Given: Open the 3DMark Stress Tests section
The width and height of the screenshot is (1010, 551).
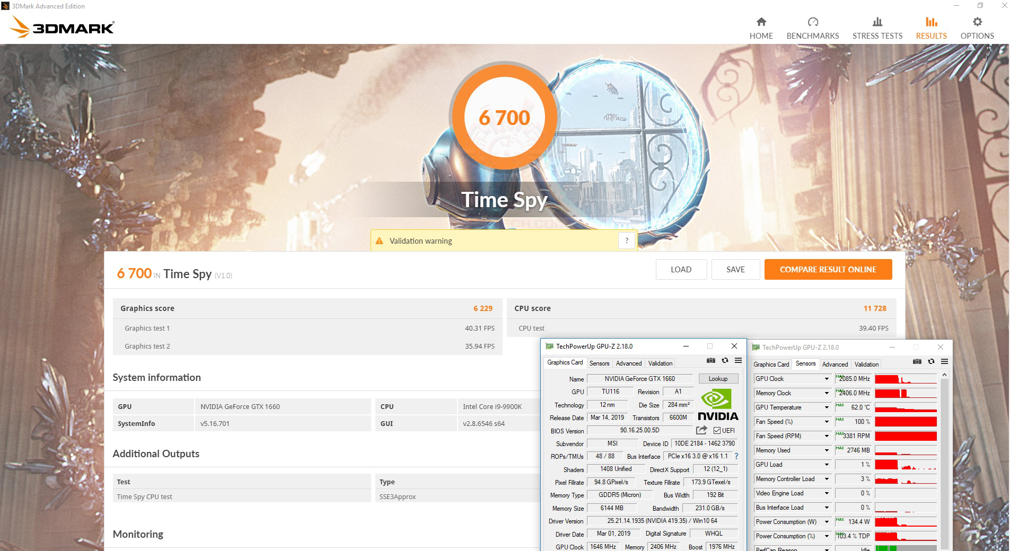Looking at the screenshot, I should tap(877, 29).
